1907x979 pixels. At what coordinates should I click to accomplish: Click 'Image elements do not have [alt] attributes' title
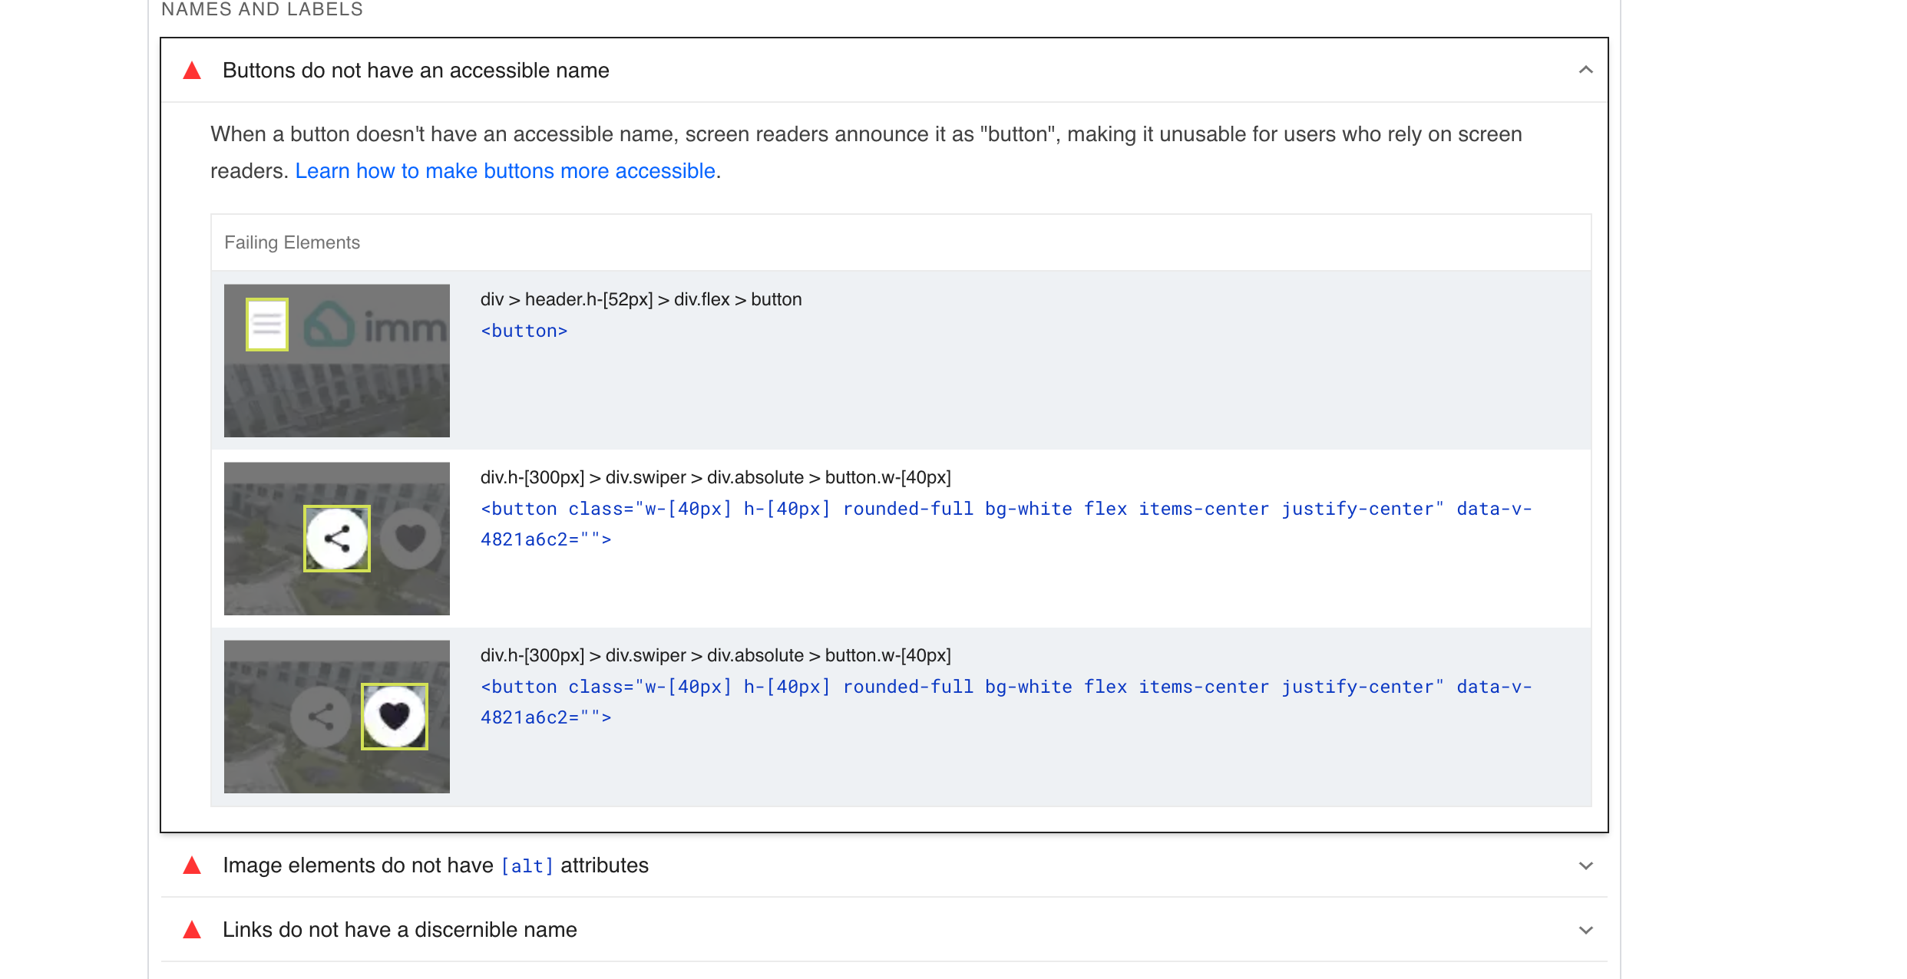435,865
